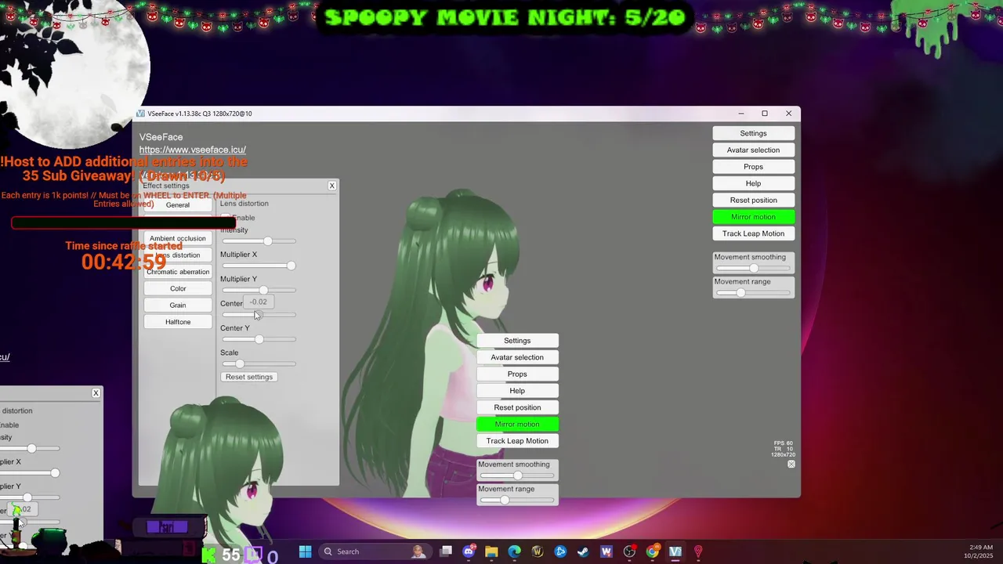
Task: Open the purple W app on the taskbar
Action: pyautogui.click(x=606, y=551)
